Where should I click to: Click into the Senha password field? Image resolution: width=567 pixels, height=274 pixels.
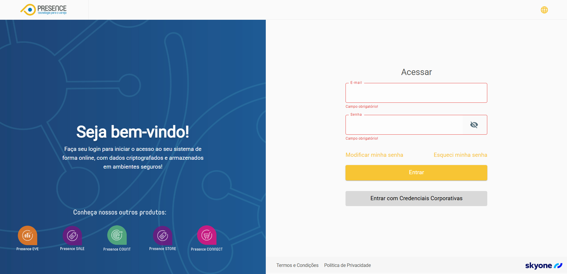[x=404, y=125]
